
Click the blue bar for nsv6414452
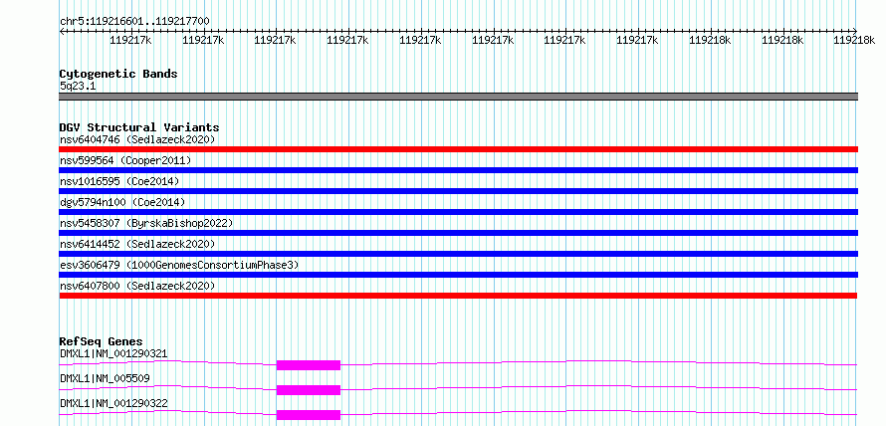point(458,254)
